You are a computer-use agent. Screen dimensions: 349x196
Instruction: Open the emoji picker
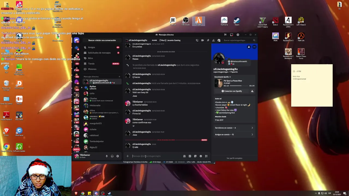201,156
